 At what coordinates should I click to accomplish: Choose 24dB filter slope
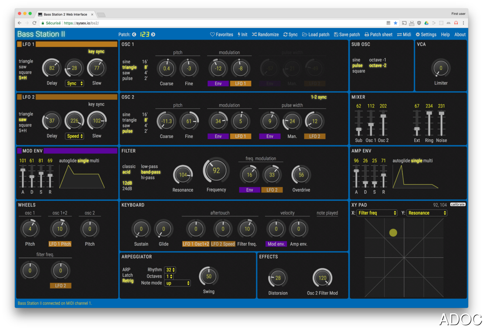tap(127, 188)
